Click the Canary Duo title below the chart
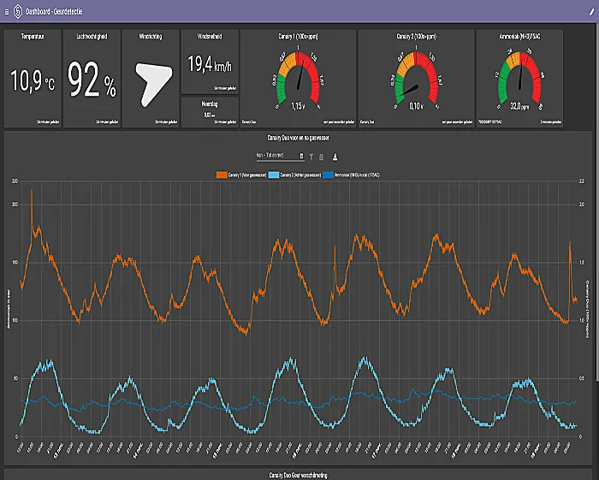This screenshot has height=480, width=599. [298, 476]
